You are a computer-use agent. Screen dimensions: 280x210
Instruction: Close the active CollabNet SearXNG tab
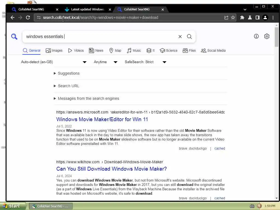[163, 10]
